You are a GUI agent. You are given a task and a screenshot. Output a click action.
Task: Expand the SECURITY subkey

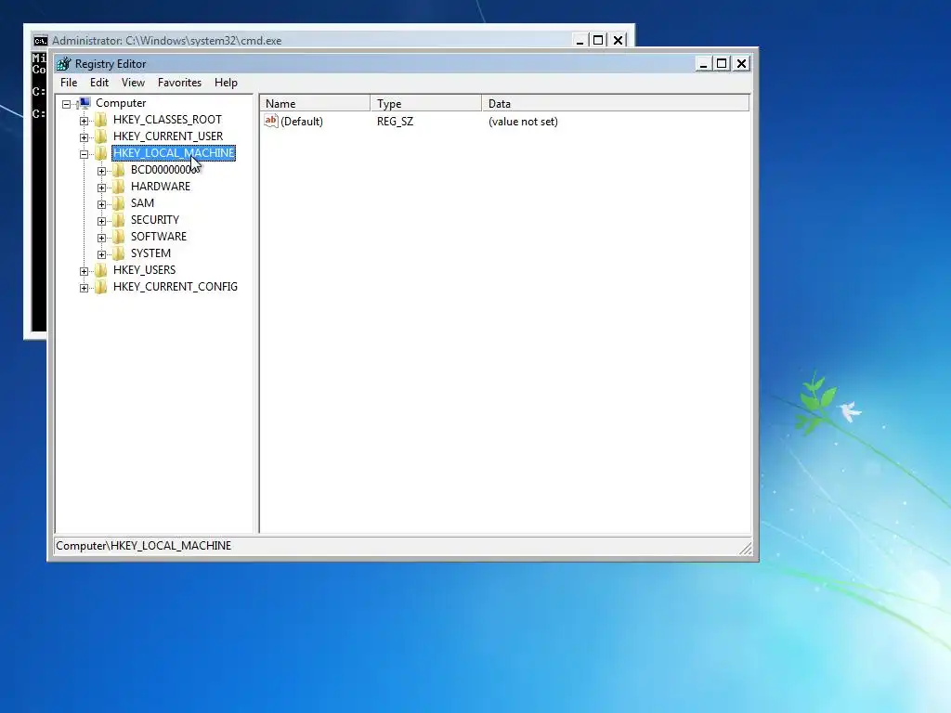tap(102, 221)
